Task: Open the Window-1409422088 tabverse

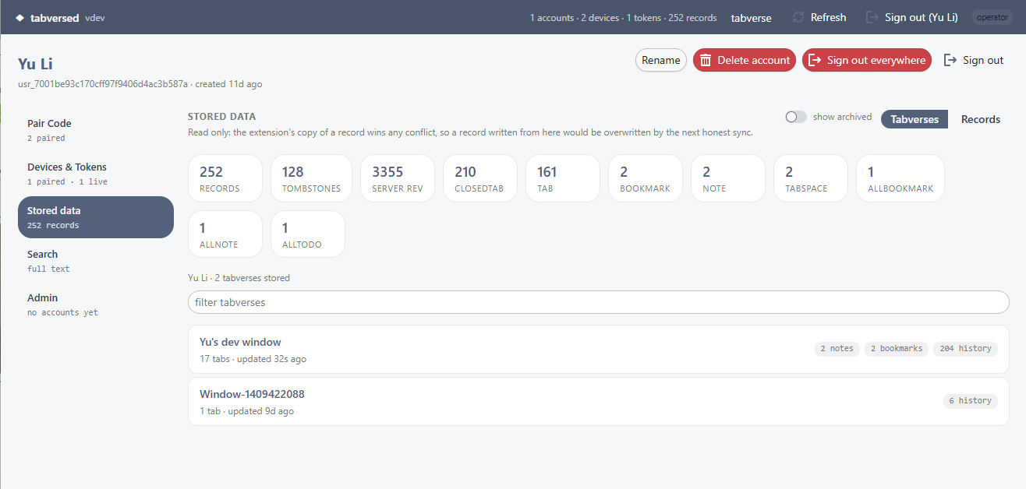Action: click(599, 401)
